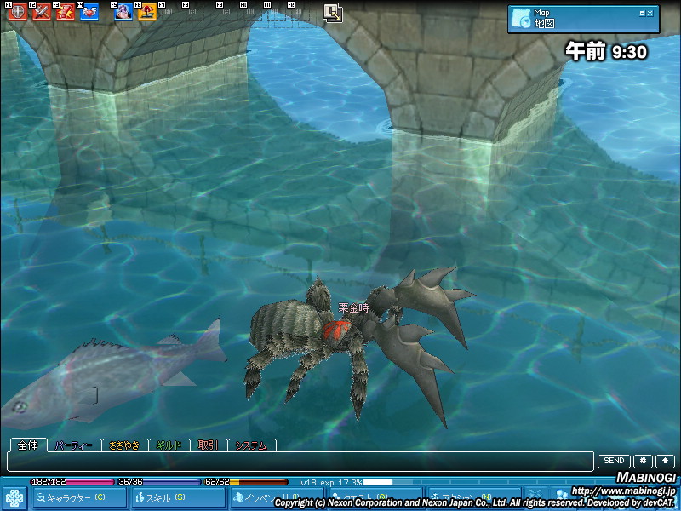This screenshot has width=681, height=511.
Task: Select the empty F8 hotkey slot
Action: tap(194, 12)
